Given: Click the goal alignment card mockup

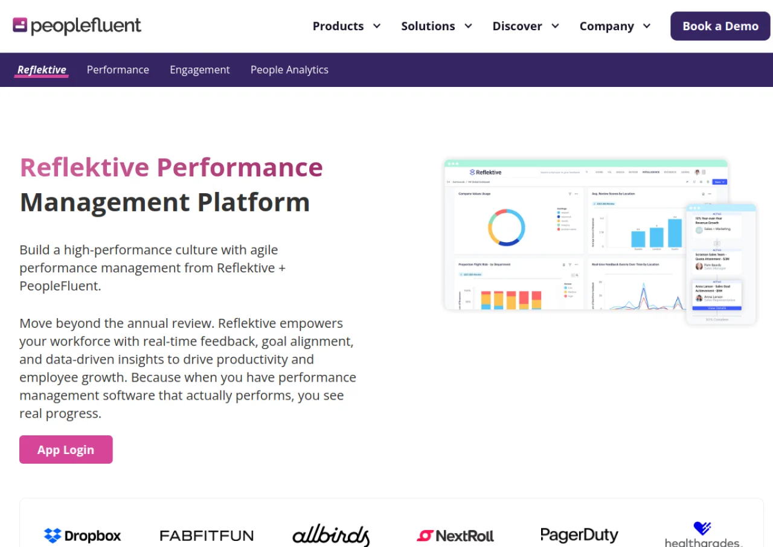Looking at the screenshot, I should pos(721,264).
